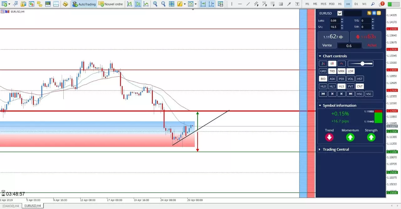
Task: Click the Lots input field
Action: pyautogui.click(x=335, y=21)
